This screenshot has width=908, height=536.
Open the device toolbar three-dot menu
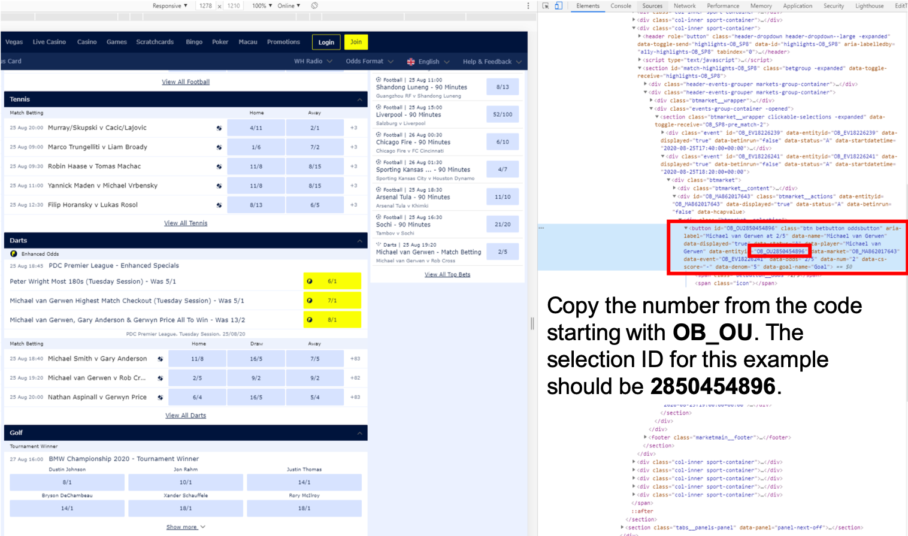[528, 5]
